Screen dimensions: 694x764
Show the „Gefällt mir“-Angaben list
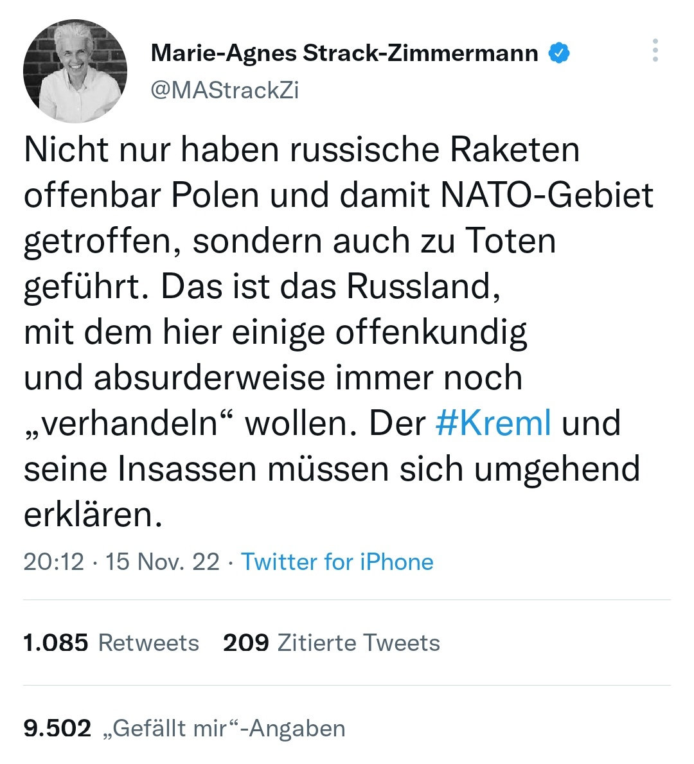(x=224, y=729)
